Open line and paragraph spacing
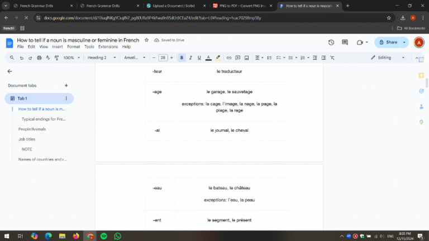The image size is (429, 241). point(269,57)
